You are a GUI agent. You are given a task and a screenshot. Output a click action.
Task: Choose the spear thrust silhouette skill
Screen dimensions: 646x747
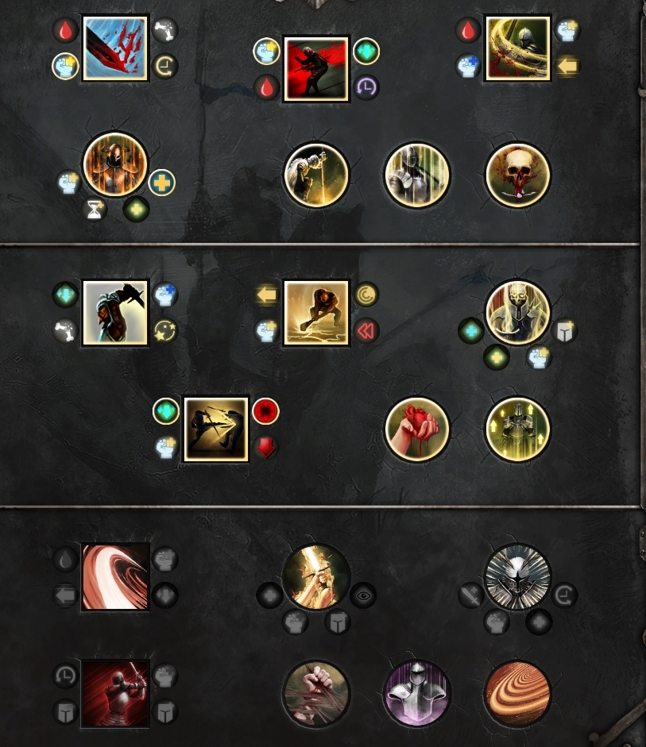pos(216,429)
